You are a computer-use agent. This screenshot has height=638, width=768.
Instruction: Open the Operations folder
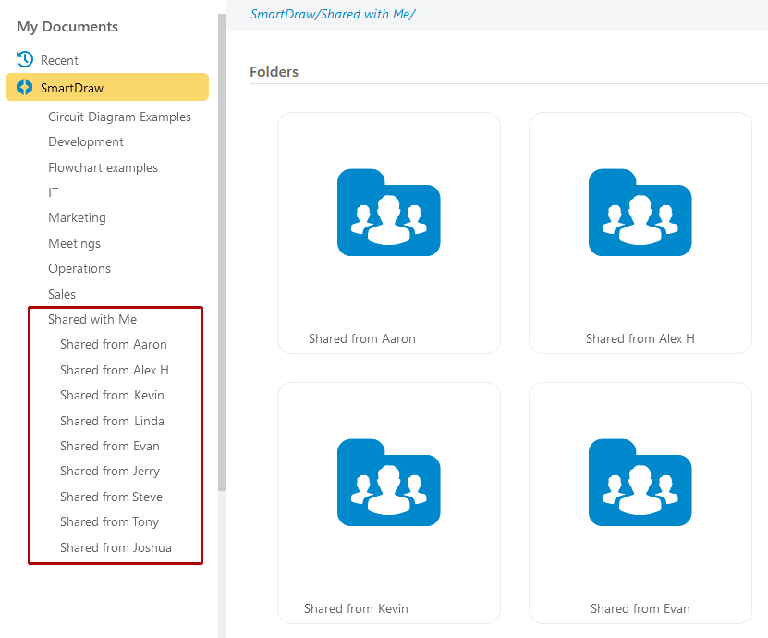point(79,269)
